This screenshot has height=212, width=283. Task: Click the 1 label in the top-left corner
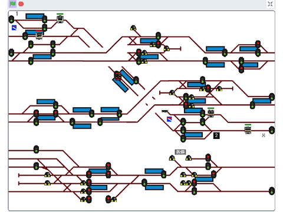17,14
